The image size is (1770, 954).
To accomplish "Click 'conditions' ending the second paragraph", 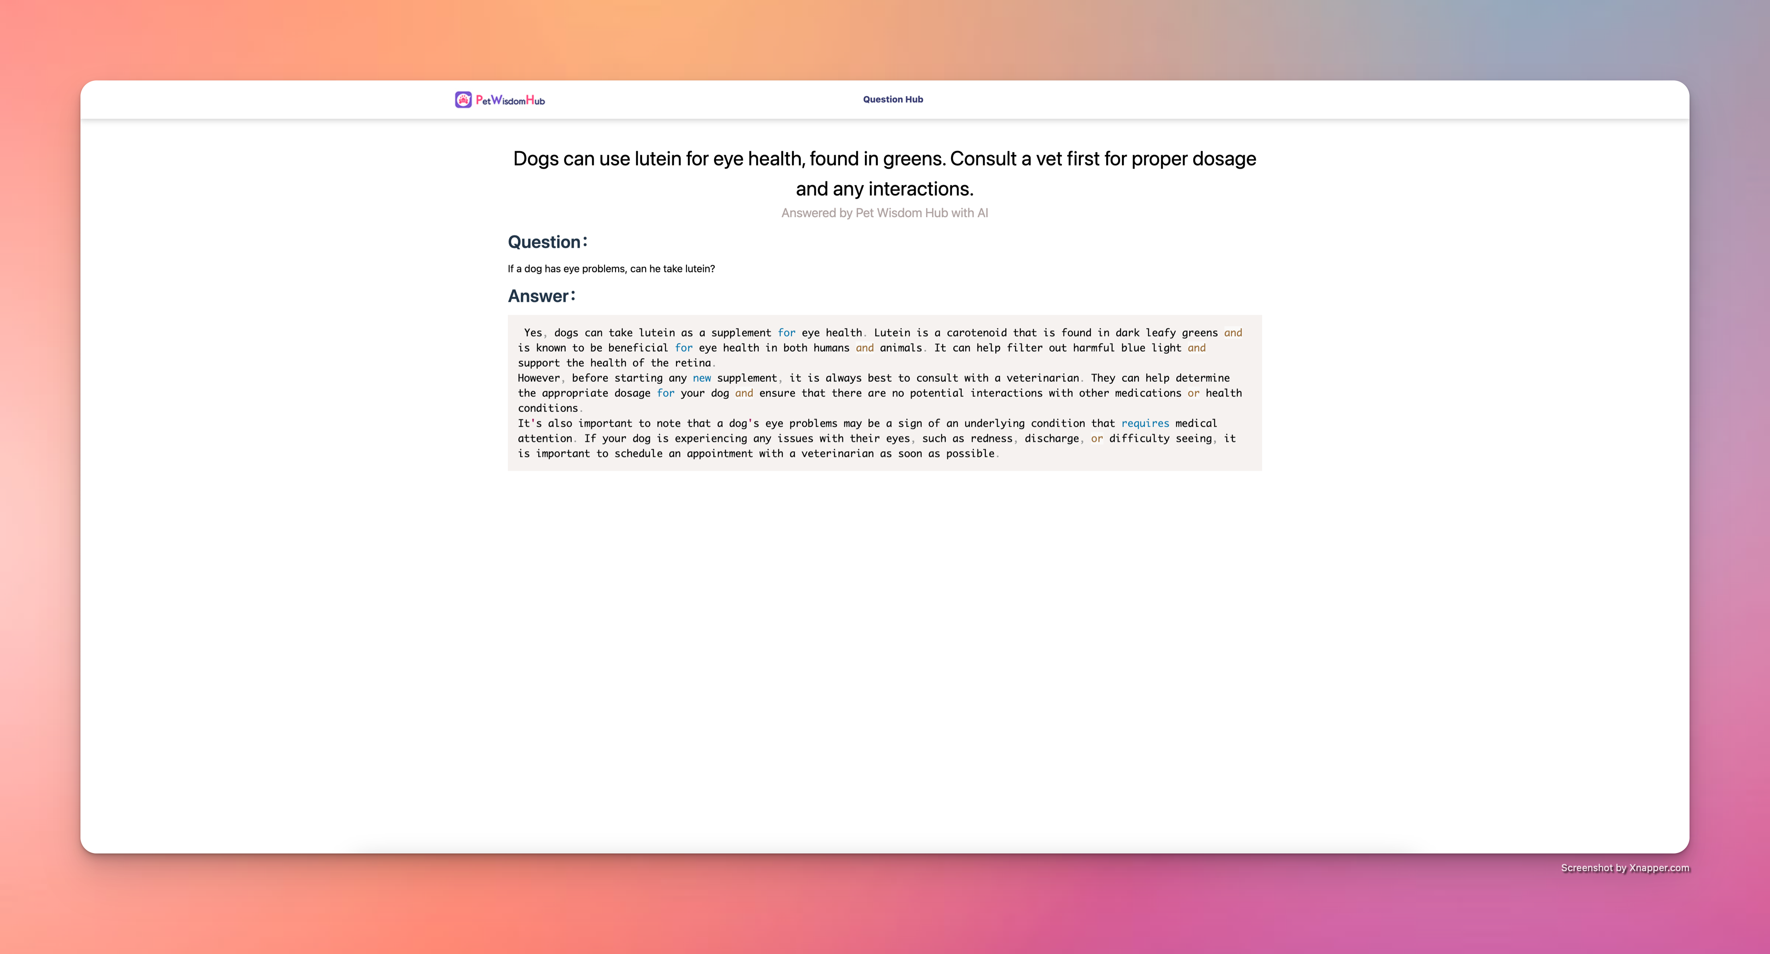I will click(547, 408).
